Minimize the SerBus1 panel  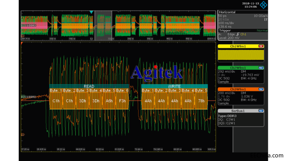pos(261,111)
